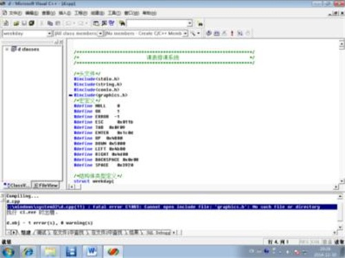
Task: Click the output pane scrollbar down arrow
Action: pyautogui.click(x=340, y=227)
